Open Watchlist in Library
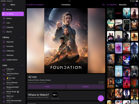The height and width of the screenshot is (104, 139). point(13,42)
